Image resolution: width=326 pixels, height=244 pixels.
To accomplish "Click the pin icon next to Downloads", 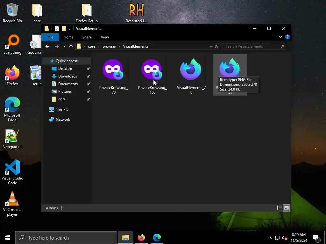I will tap(89, 76).
